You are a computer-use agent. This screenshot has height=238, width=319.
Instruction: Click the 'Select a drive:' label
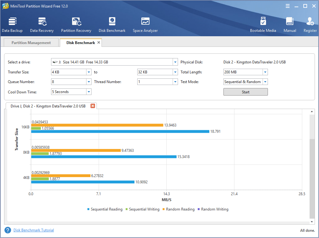[19, 62]
